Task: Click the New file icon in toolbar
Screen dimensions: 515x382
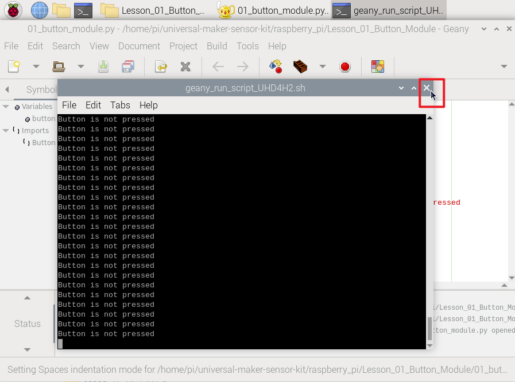Action: click(x=14, y=67)
